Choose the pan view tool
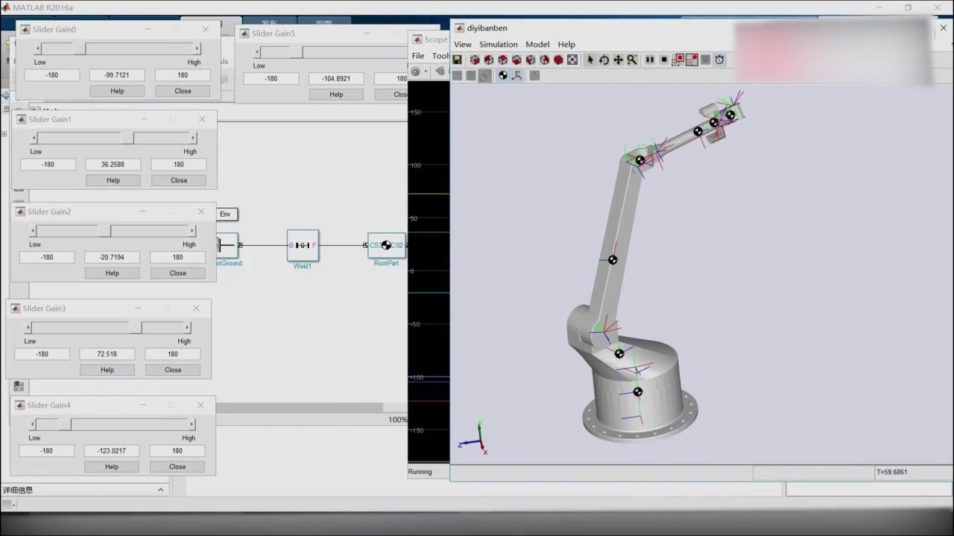Image resolution: width=954 pixels, height=536 pixels. pyautogui.click(x=618, y=60)
